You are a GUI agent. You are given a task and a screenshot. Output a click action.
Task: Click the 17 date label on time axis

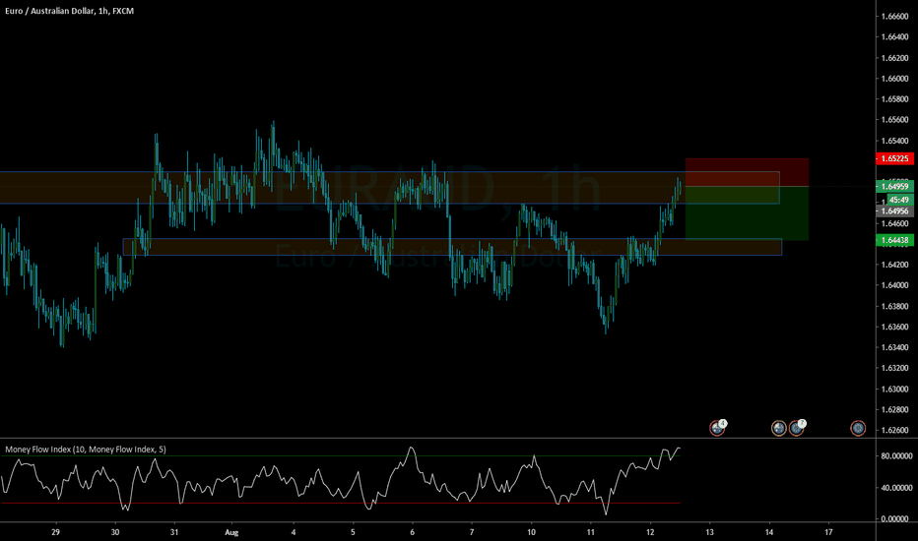829,532
